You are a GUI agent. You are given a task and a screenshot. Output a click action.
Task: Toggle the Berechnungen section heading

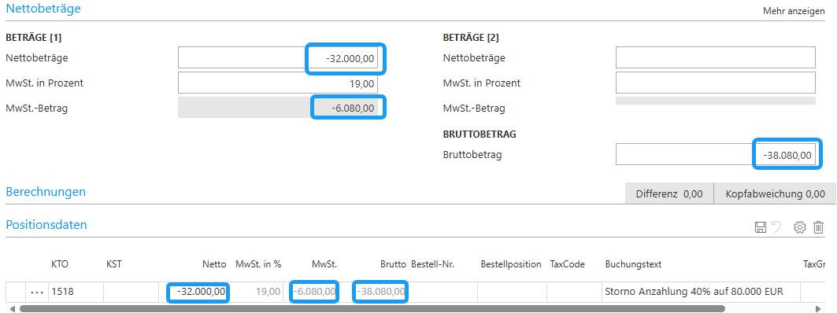tap(46, 192)
